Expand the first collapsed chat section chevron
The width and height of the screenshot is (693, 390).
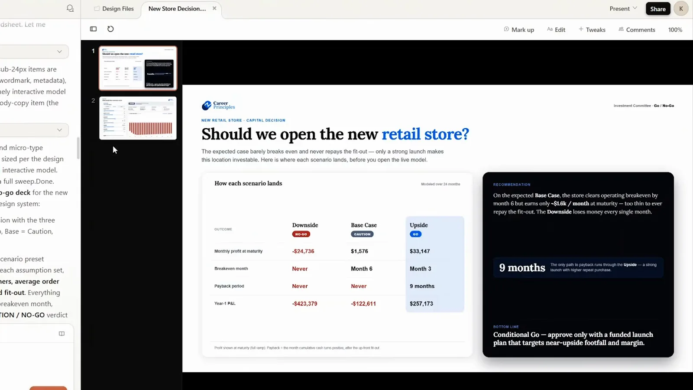(59, 52)
